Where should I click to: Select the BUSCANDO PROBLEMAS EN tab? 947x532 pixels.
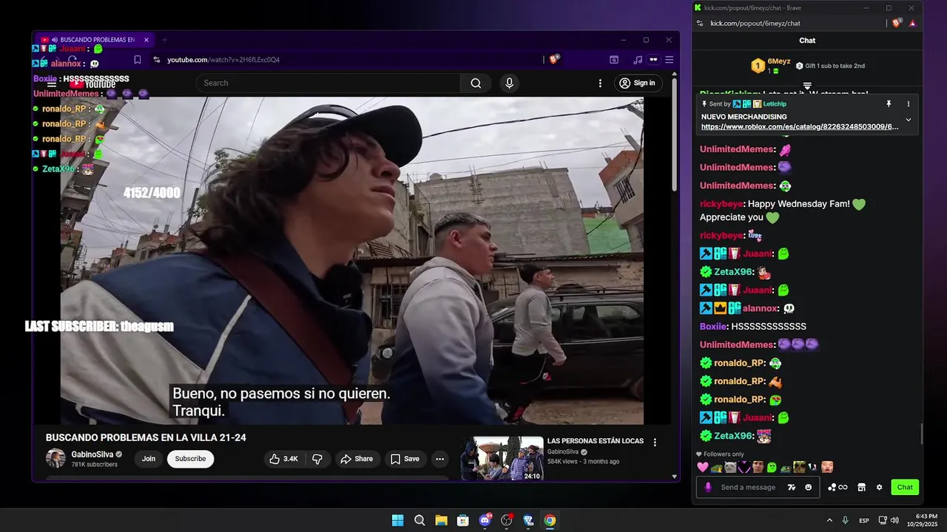pyautogui.click(x=96, y=40)
